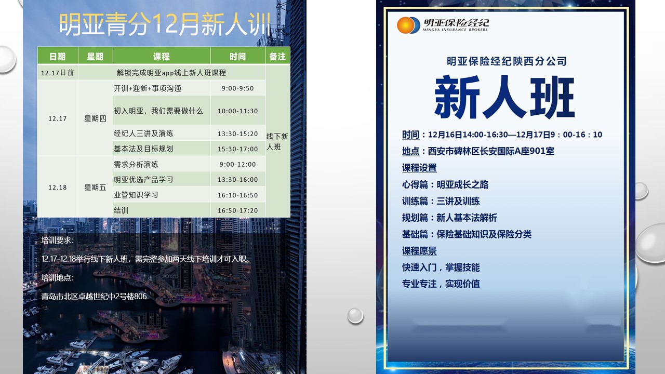This screenshot has height=374, width=665.
Task: Click the line 基础篇：保险基础知识及保险分类
Action: coord(467,234)
